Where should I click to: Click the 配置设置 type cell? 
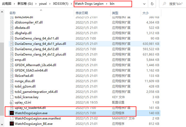(118, 102)
